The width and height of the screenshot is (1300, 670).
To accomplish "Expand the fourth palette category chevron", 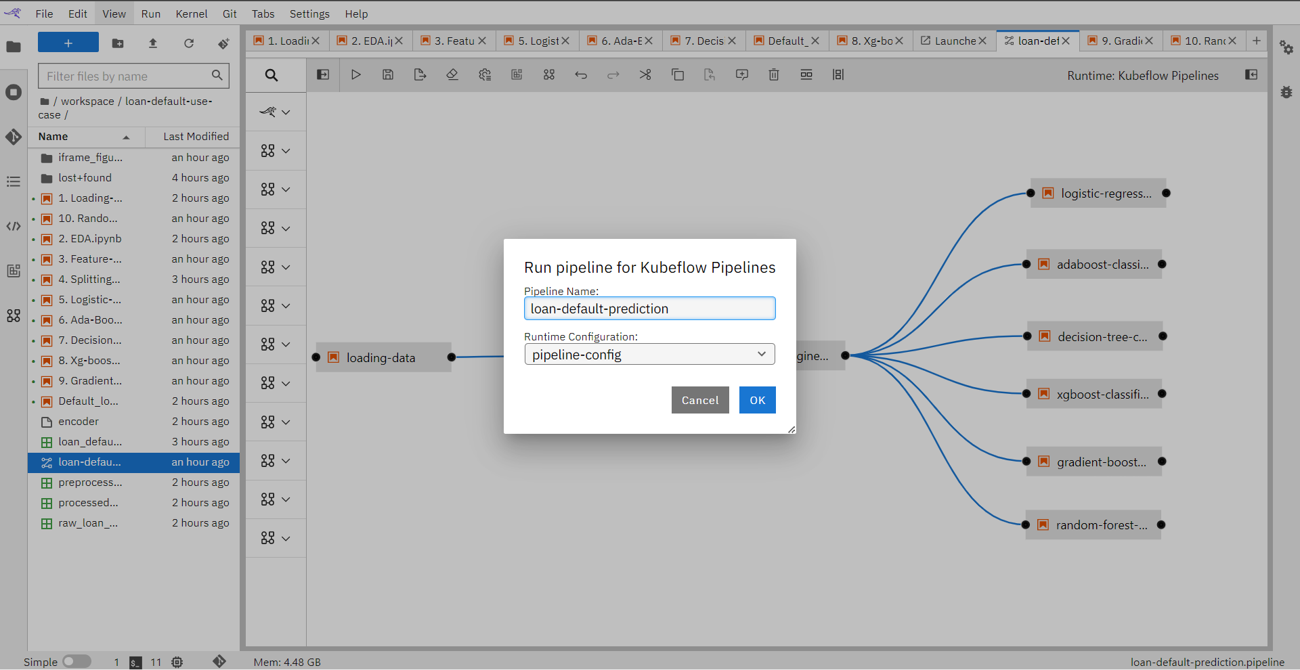I will coord(286,228).
